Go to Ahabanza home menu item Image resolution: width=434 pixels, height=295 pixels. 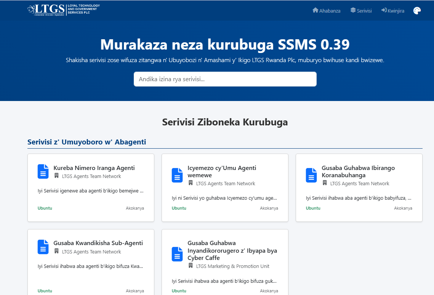[x=326, y=11]
